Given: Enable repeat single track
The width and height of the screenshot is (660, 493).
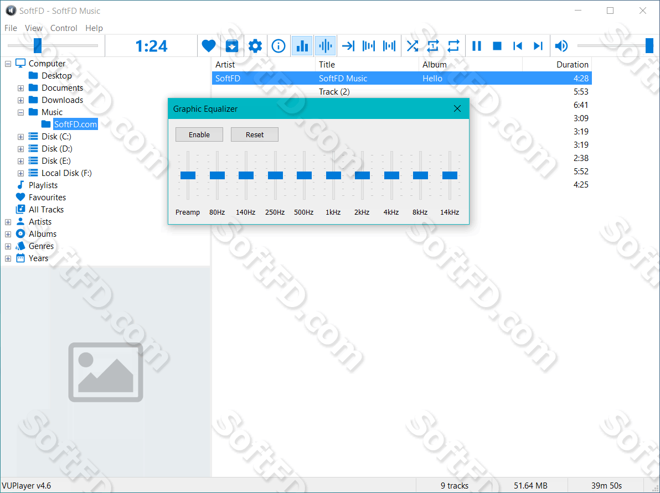Looking at the screenshot, I should tap(433, 45).
